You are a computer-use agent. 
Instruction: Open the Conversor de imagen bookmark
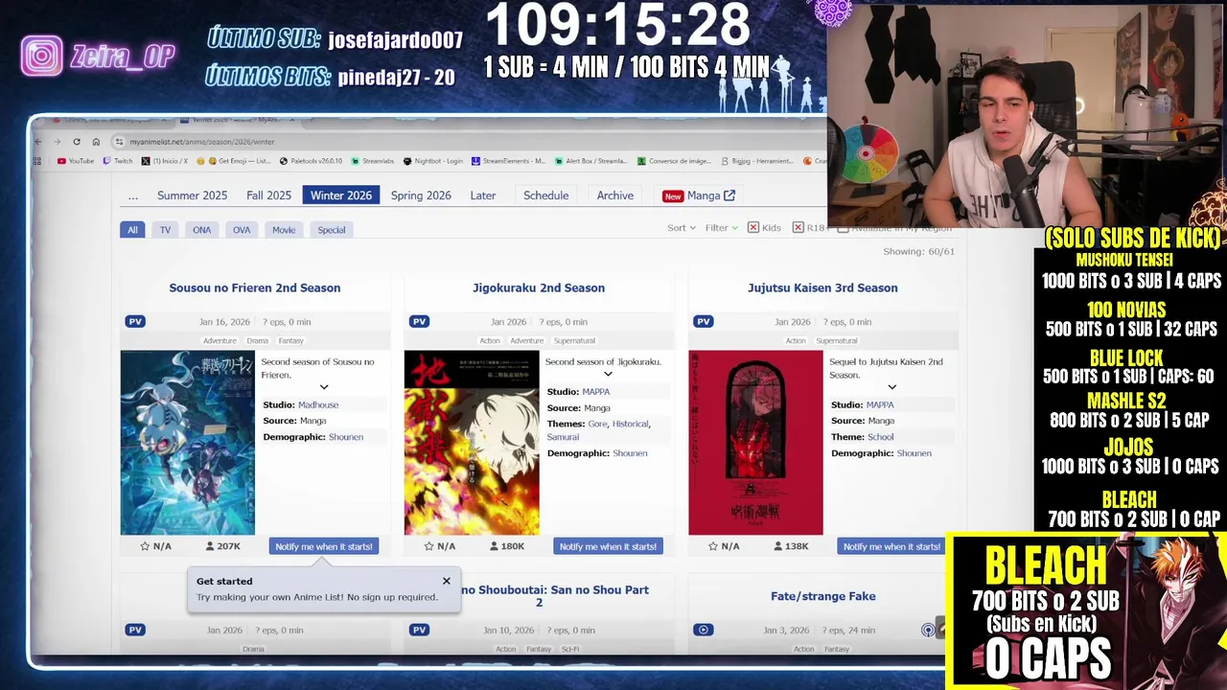click(674, 161)
